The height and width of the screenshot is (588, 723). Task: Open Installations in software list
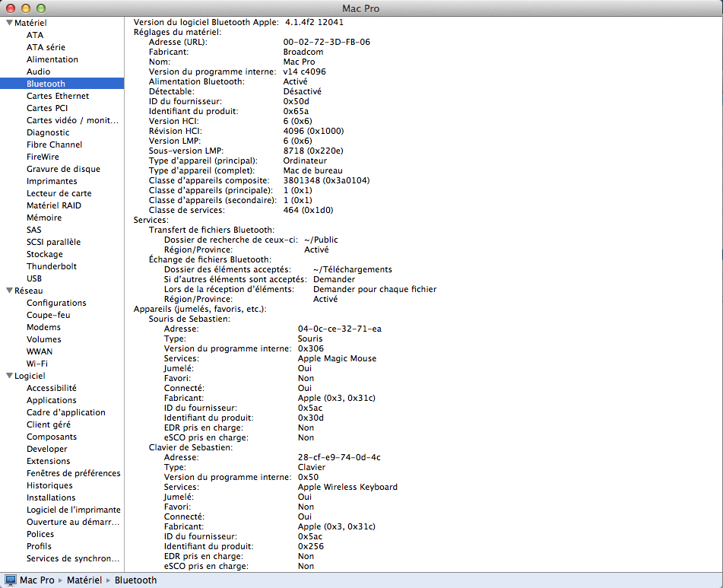coord(51,497)
